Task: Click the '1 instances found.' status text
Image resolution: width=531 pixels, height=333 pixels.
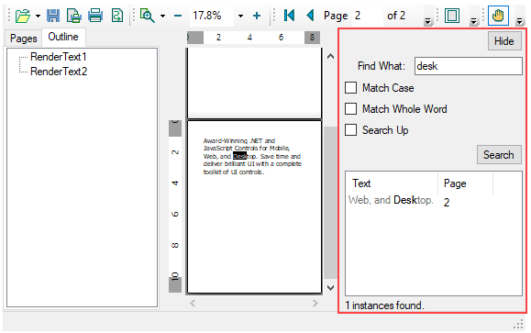Action: click(384, 305)
